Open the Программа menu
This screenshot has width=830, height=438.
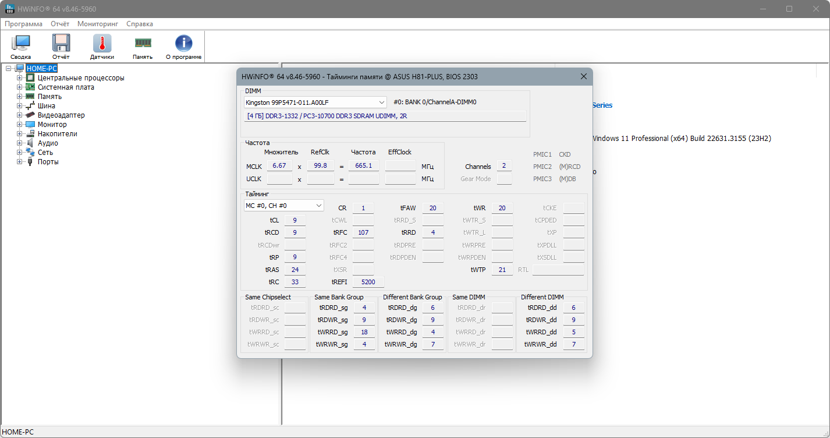(24, 24)
